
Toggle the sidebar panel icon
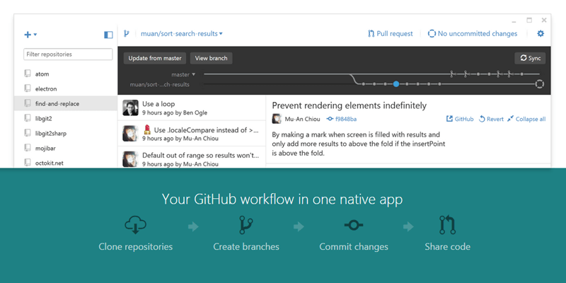click(108, 34)
